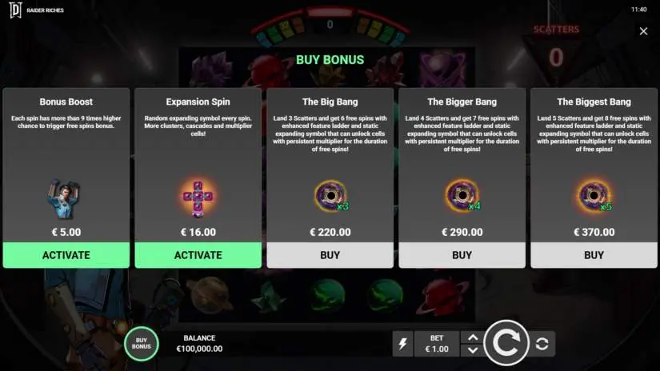
Task: Click the Biggest Bang x5 scatter icon
Action: [594, 196]
